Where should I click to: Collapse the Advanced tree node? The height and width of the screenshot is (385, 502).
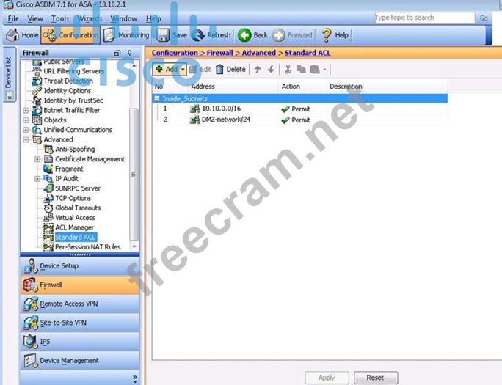[x=26, y=139]
